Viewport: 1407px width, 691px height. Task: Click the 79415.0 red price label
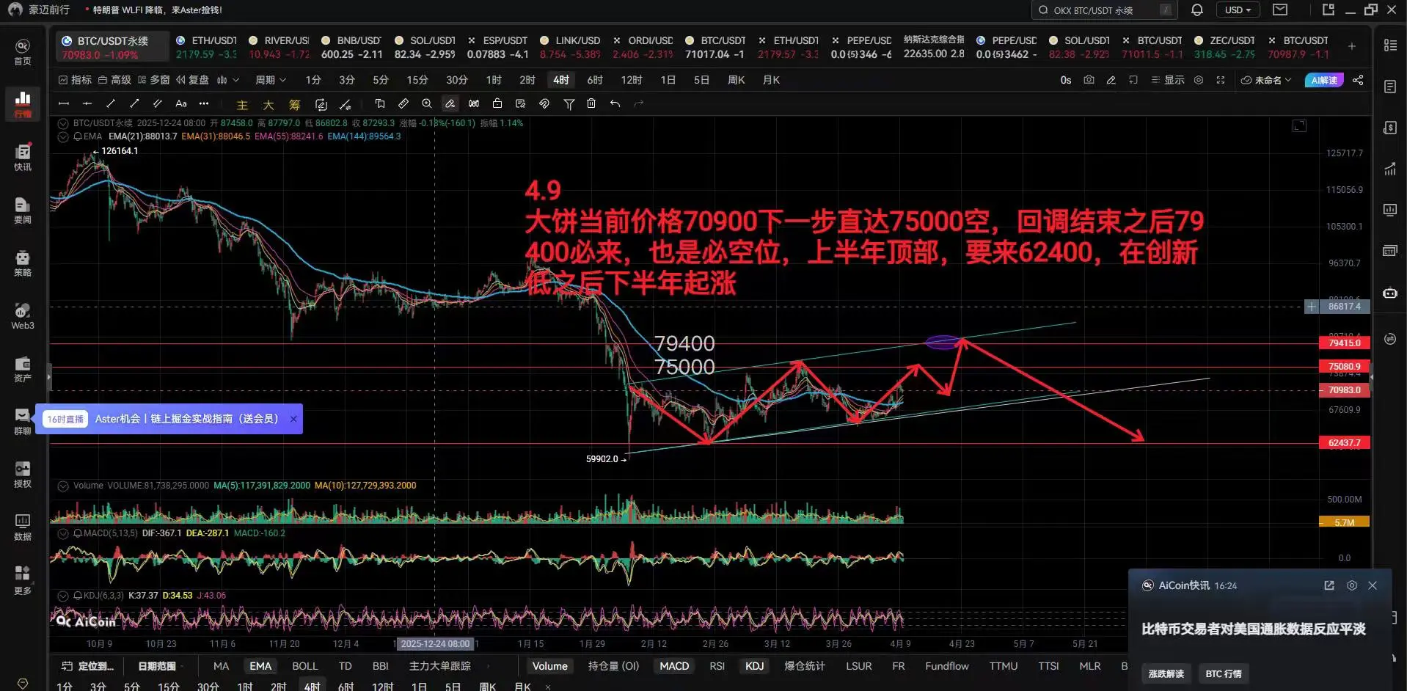tap(1344, 343)
